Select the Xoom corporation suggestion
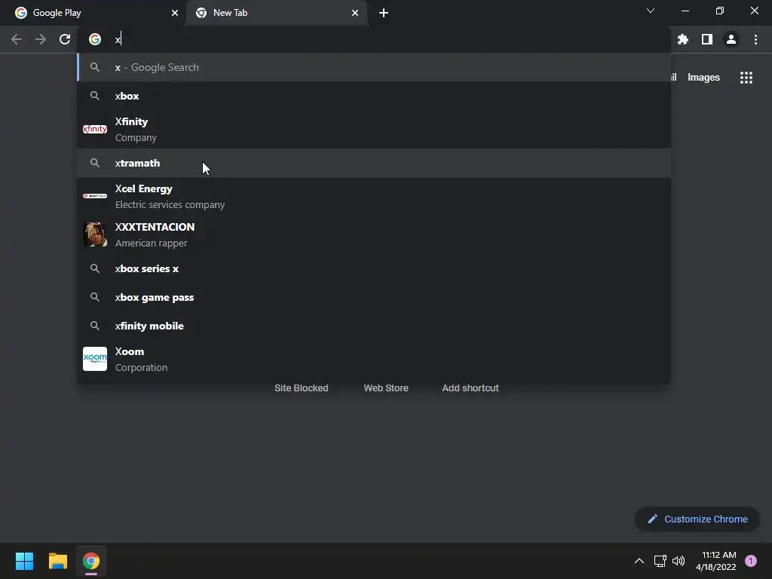 374,360
